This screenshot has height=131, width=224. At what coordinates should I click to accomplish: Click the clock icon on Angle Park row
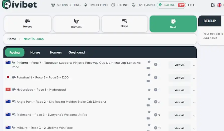156,102
